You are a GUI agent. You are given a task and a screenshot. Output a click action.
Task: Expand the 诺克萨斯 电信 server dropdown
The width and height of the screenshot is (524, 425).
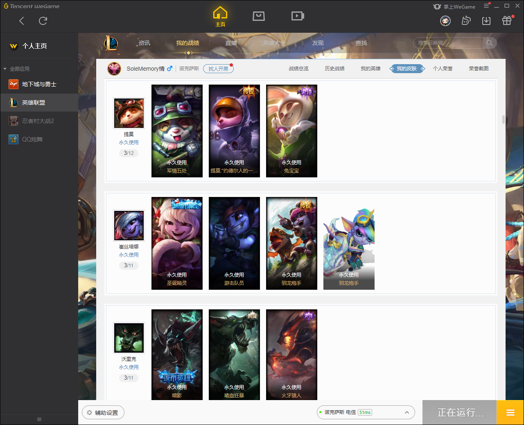(x=366, y=412)
